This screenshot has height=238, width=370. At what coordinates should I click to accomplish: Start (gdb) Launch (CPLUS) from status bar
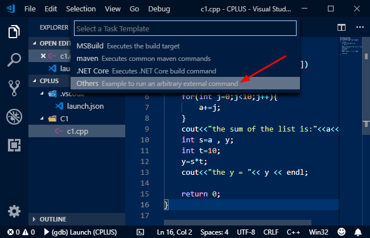click(x=80, y=232)
